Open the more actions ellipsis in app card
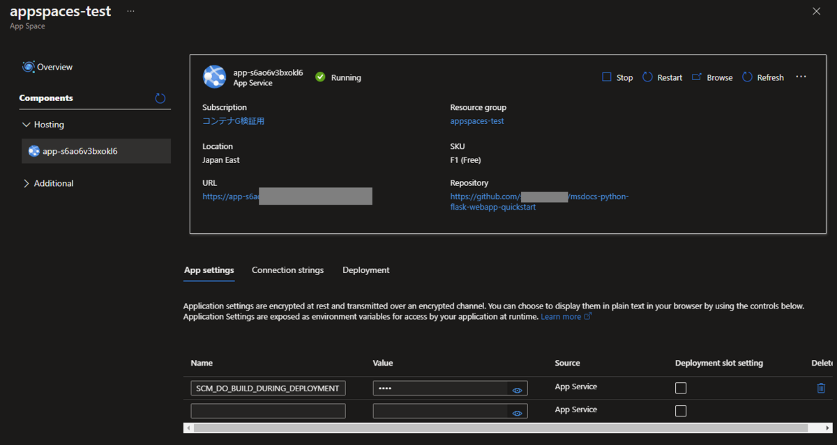Viewport: 837px width, 445px height. [x=801, y=77]
